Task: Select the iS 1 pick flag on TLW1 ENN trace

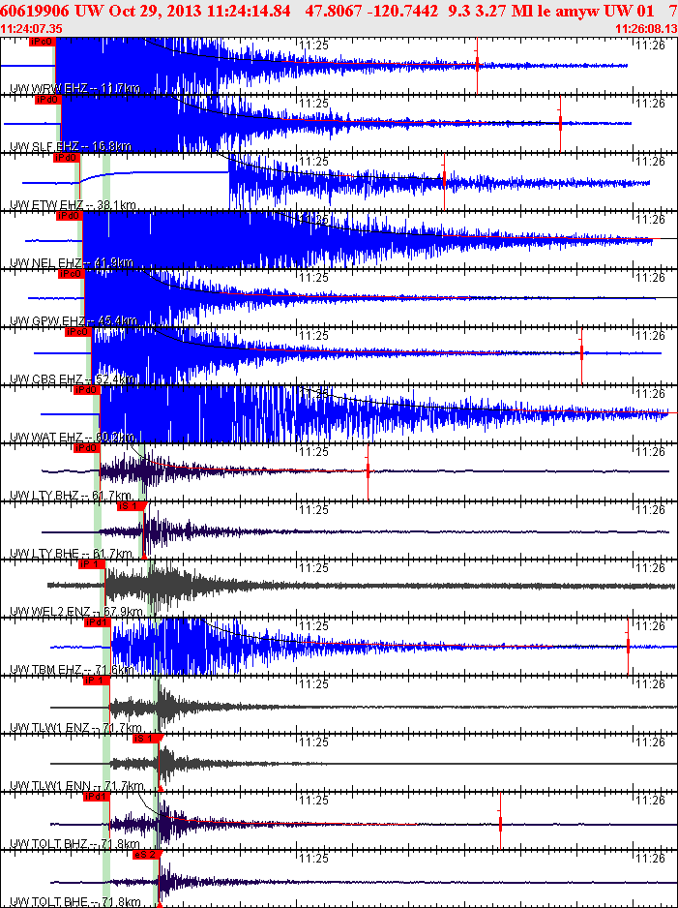Action: pyautogui.click(x=148, y=739)
